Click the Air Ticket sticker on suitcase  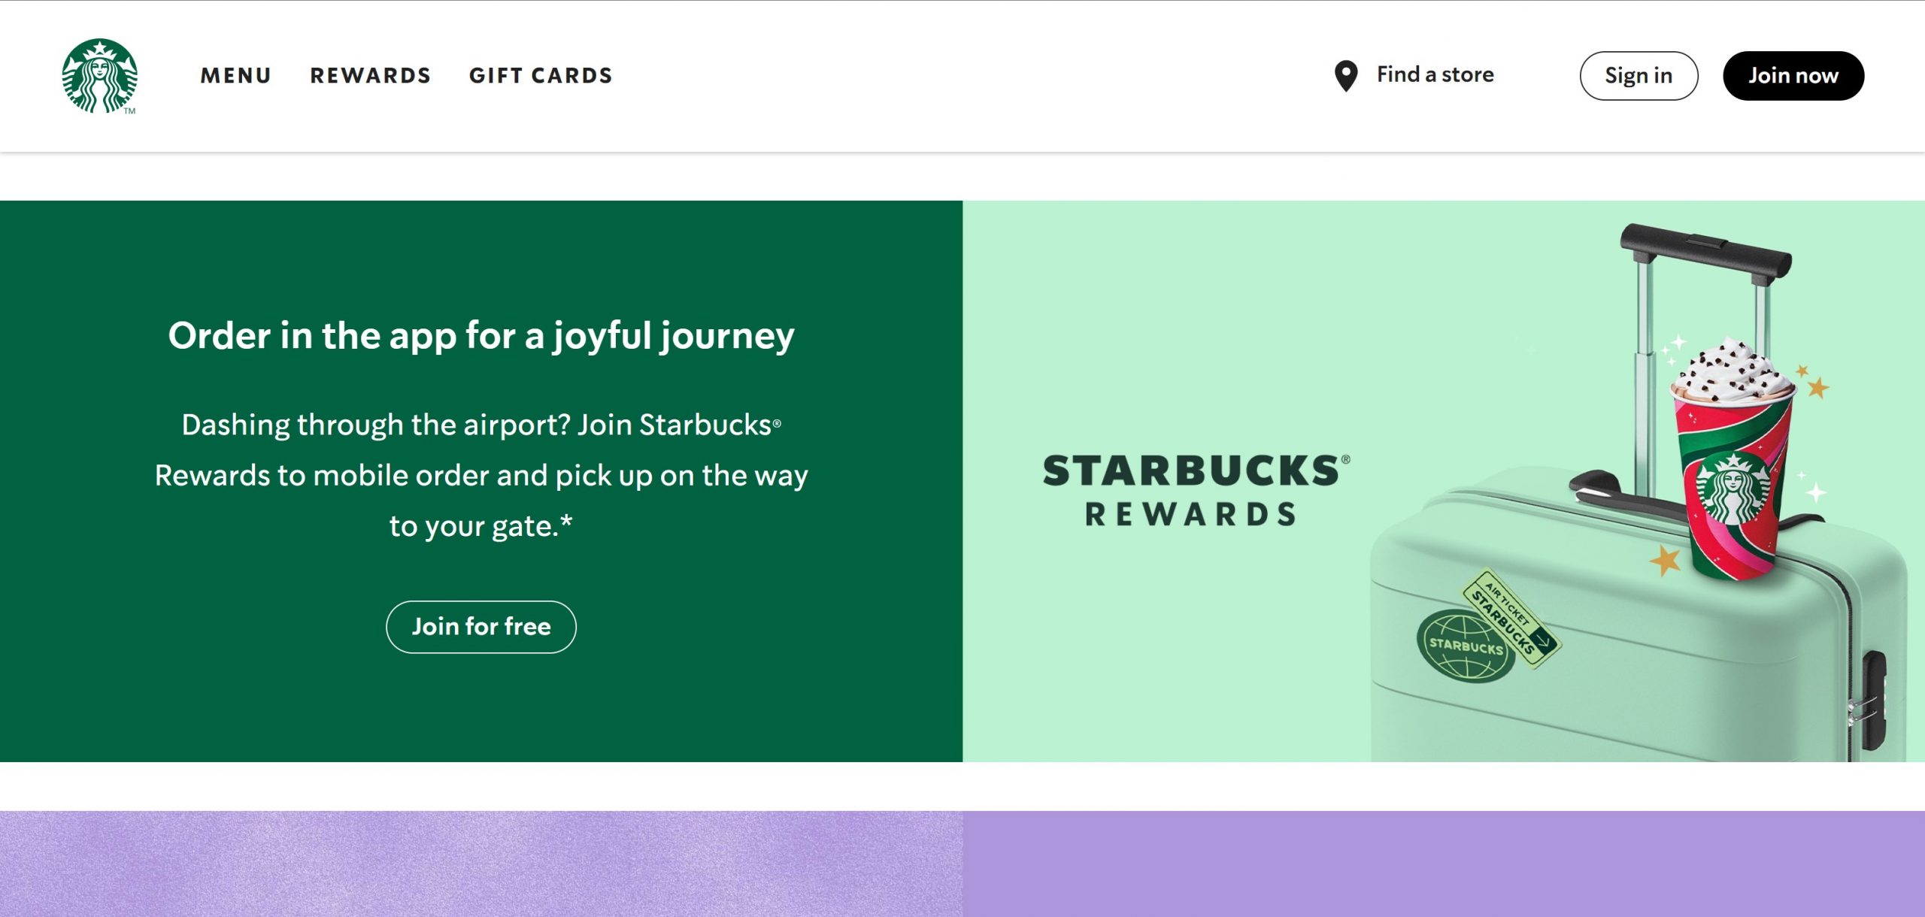[x=1513, y=618]
